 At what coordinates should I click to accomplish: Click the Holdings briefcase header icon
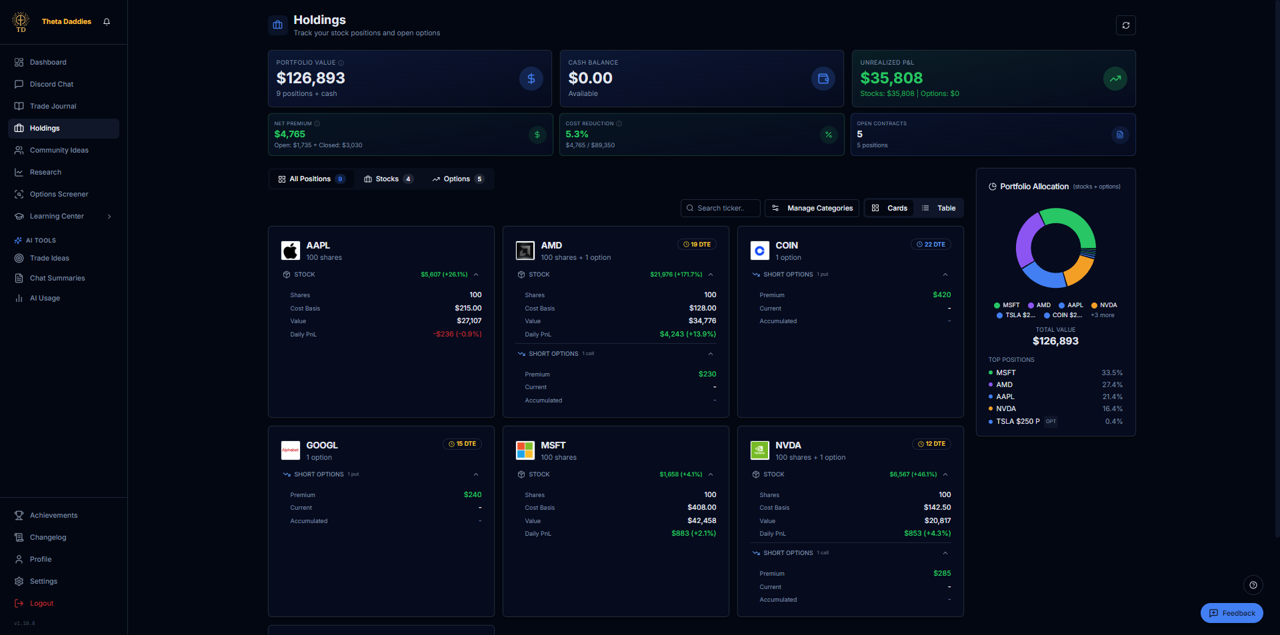278,25
